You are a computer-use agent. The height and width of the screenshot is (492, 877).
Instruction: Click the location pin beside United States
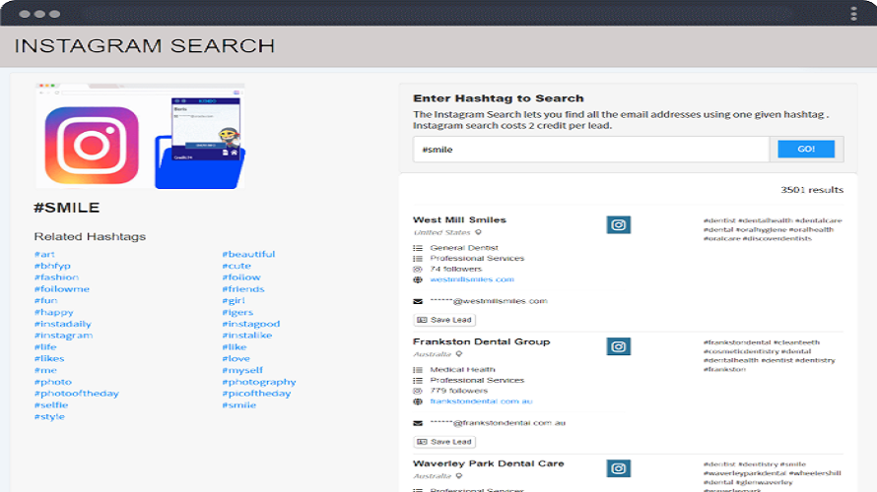[478, 232]
